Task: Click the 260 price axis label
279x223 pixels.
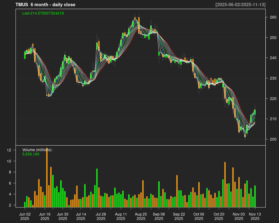Action: point(273,17)
